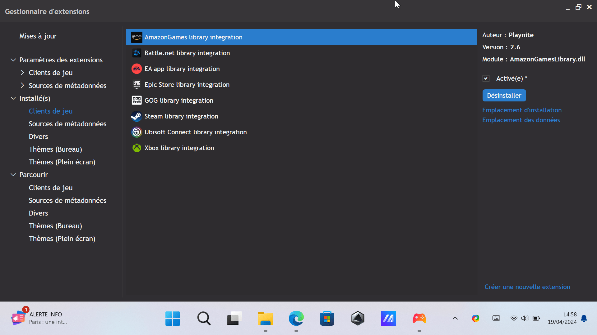Switch to Playnite gamepad icon on taskbar

point(419,318)
